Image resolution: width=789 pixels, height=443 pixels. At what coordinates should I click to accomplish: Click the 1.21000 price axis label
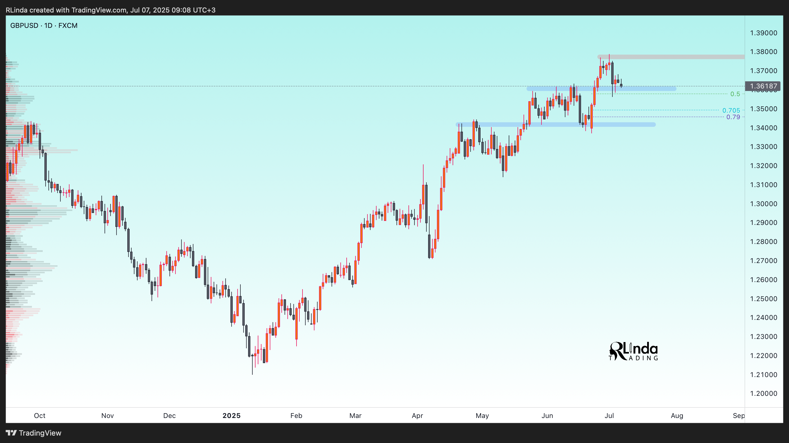tap(763, 374)
